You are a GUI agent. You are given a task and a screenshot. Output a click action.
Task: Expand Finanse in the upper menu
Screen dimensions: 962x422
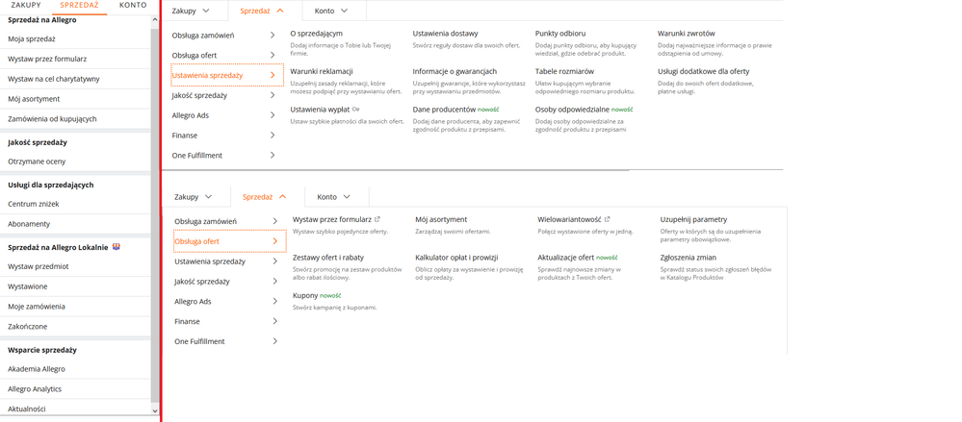click(x=223, y=136)
